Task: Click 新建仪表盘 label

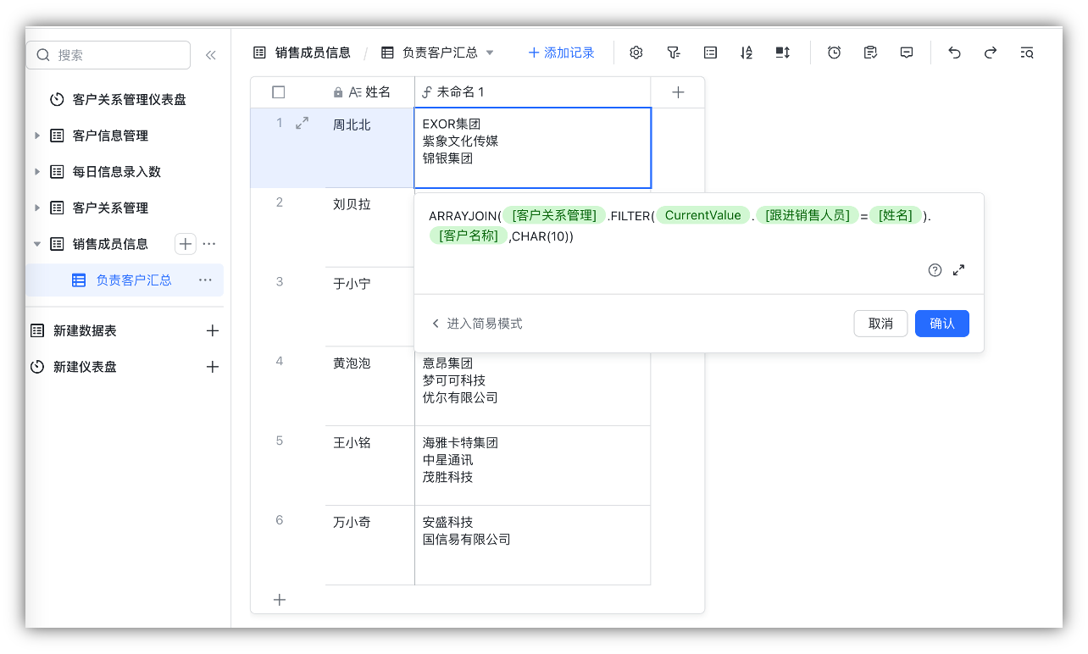Action: coord(85,367)
